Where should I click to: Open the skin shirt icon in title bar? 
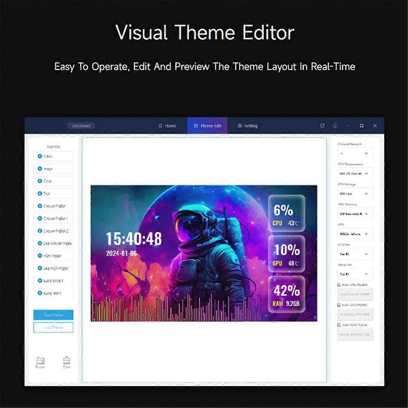click(x=322, y=126)
